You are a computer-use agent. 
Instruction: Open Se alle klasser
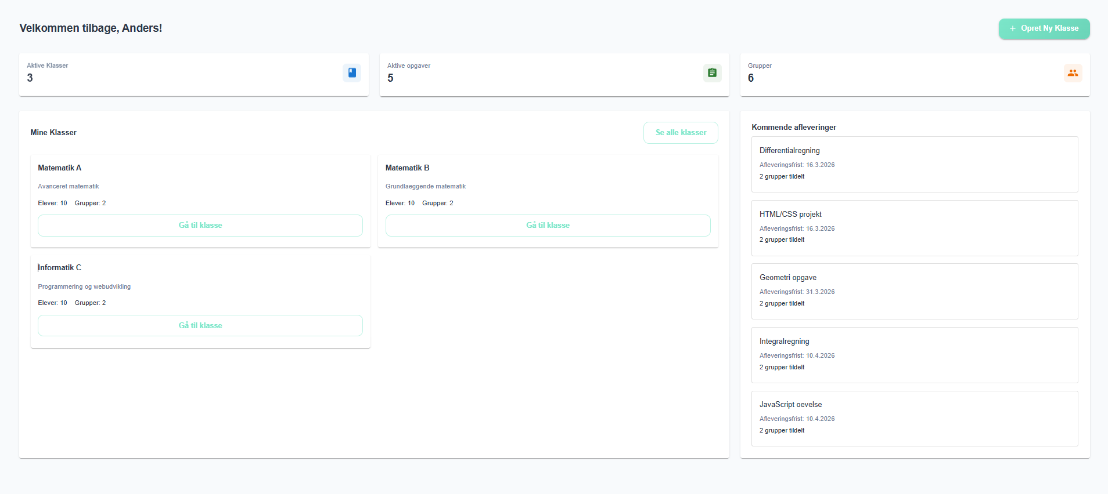pos(680,133)
